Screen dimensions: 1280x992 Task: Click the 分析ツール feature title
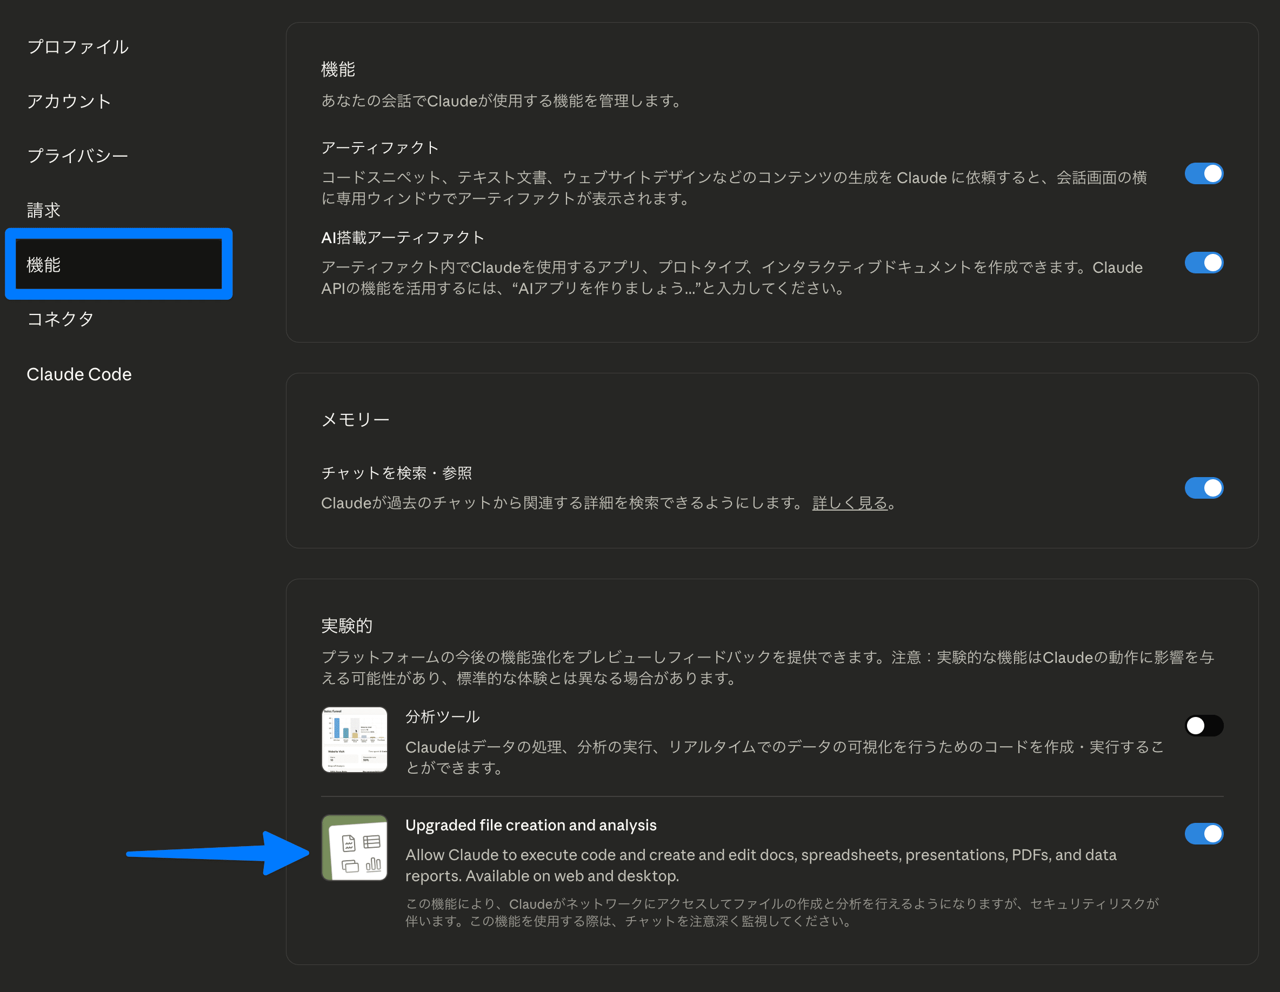(443, 716)
